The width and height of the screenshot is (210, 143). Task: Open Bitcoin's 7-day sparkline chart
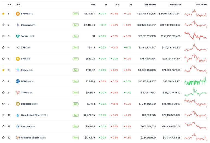point(196,13)
